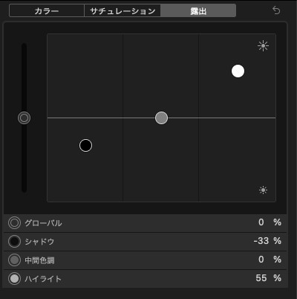Click the シャドウ value -33

(261, 241)
